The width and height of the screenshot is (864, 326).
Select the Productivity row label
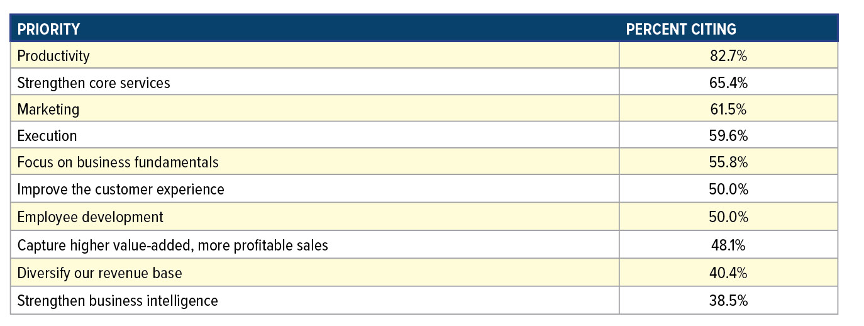(x=53, y=55)
